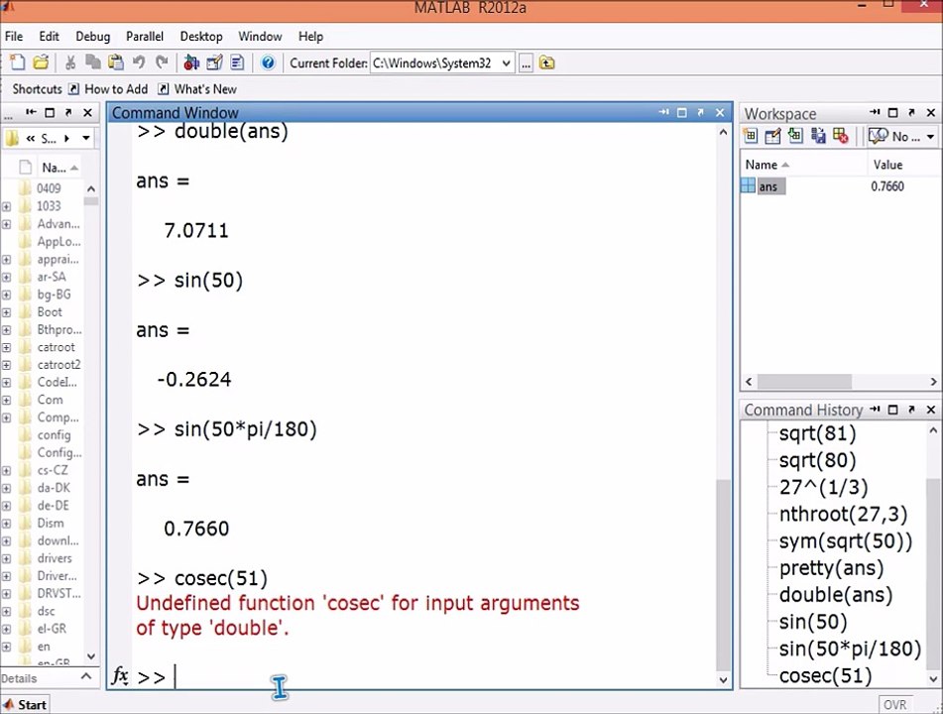Image resolution: width=943 pixels, height=714 pixels.
Task: Expand the Details panel chevron
Action: [86, 676]
